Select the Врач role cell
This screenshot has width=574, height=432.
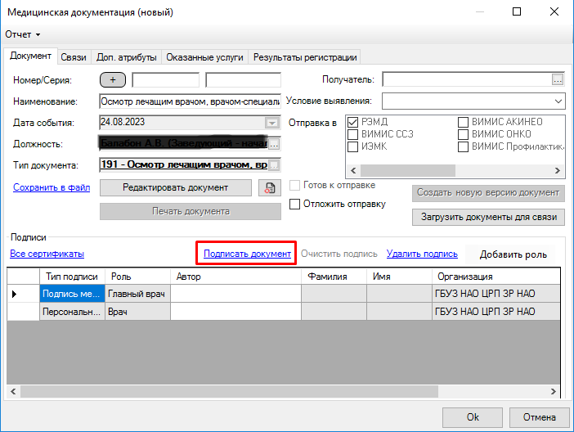click(137, 312)
